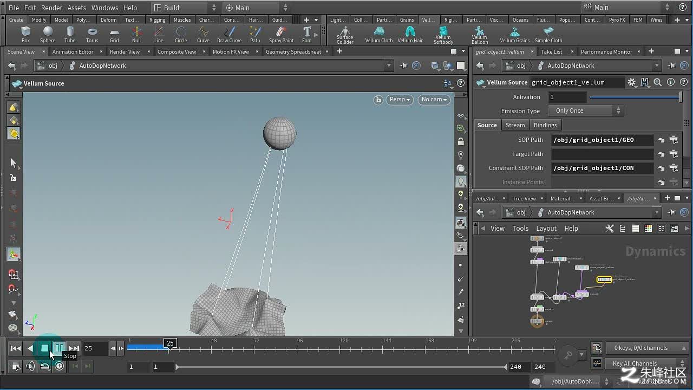Switch to the Stream tab
This screenshot has width=693, height=390.
pos(515,125)
